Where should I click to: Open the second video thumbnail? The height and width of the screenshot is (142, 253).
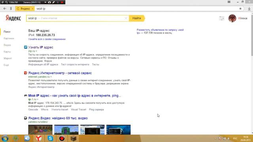pyautogui.click(x=66, y=130)
